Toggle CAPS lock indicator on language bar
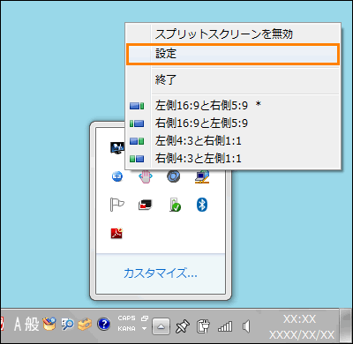 click(126, 318)
